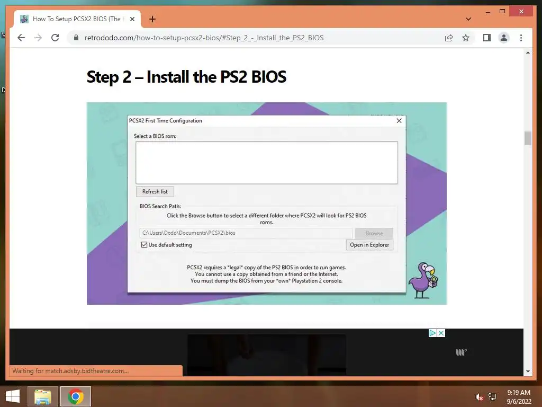Image resolution: width=542 pixels, height=407 pixels.
Task: Click the purple dodo mascot
Action: (x=424, y=280)
